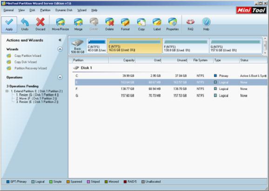
Task: Select E: NTFS 163.6 GB disk map block
Action: [x=134, y=46]
